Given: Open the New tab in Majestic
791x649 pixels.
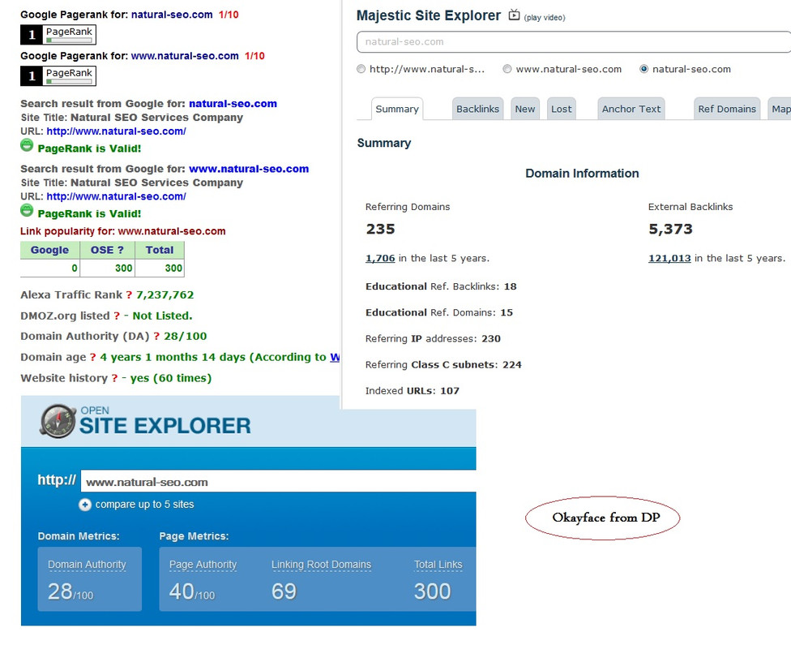Looking at the screenshot, I should [525, 109].
